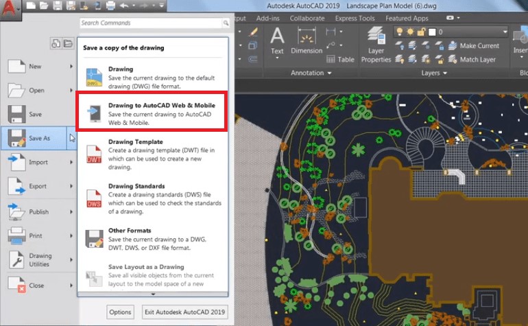Image resolution: width=528 pixels, height=326 pixels.
Task: Open the Undo history dropdown arrow
Action: [x=134, y=5]
